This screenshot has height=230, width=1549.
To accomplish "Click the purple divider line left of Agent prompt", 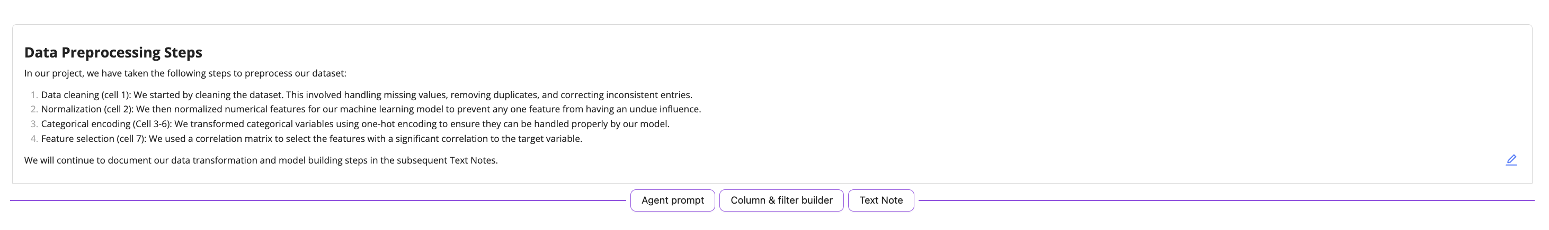I will tap(318, 200).
